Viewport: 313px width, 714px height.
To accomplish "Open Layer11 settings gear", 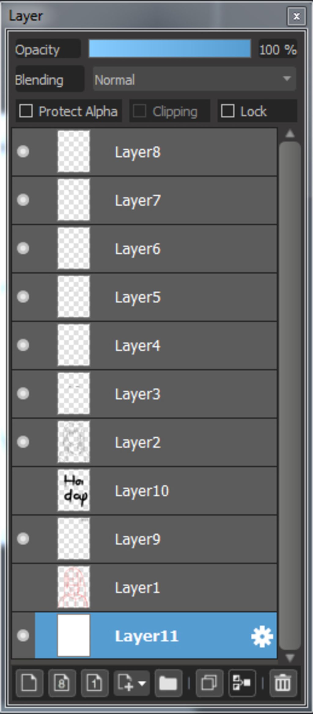I will pos(262,636).
